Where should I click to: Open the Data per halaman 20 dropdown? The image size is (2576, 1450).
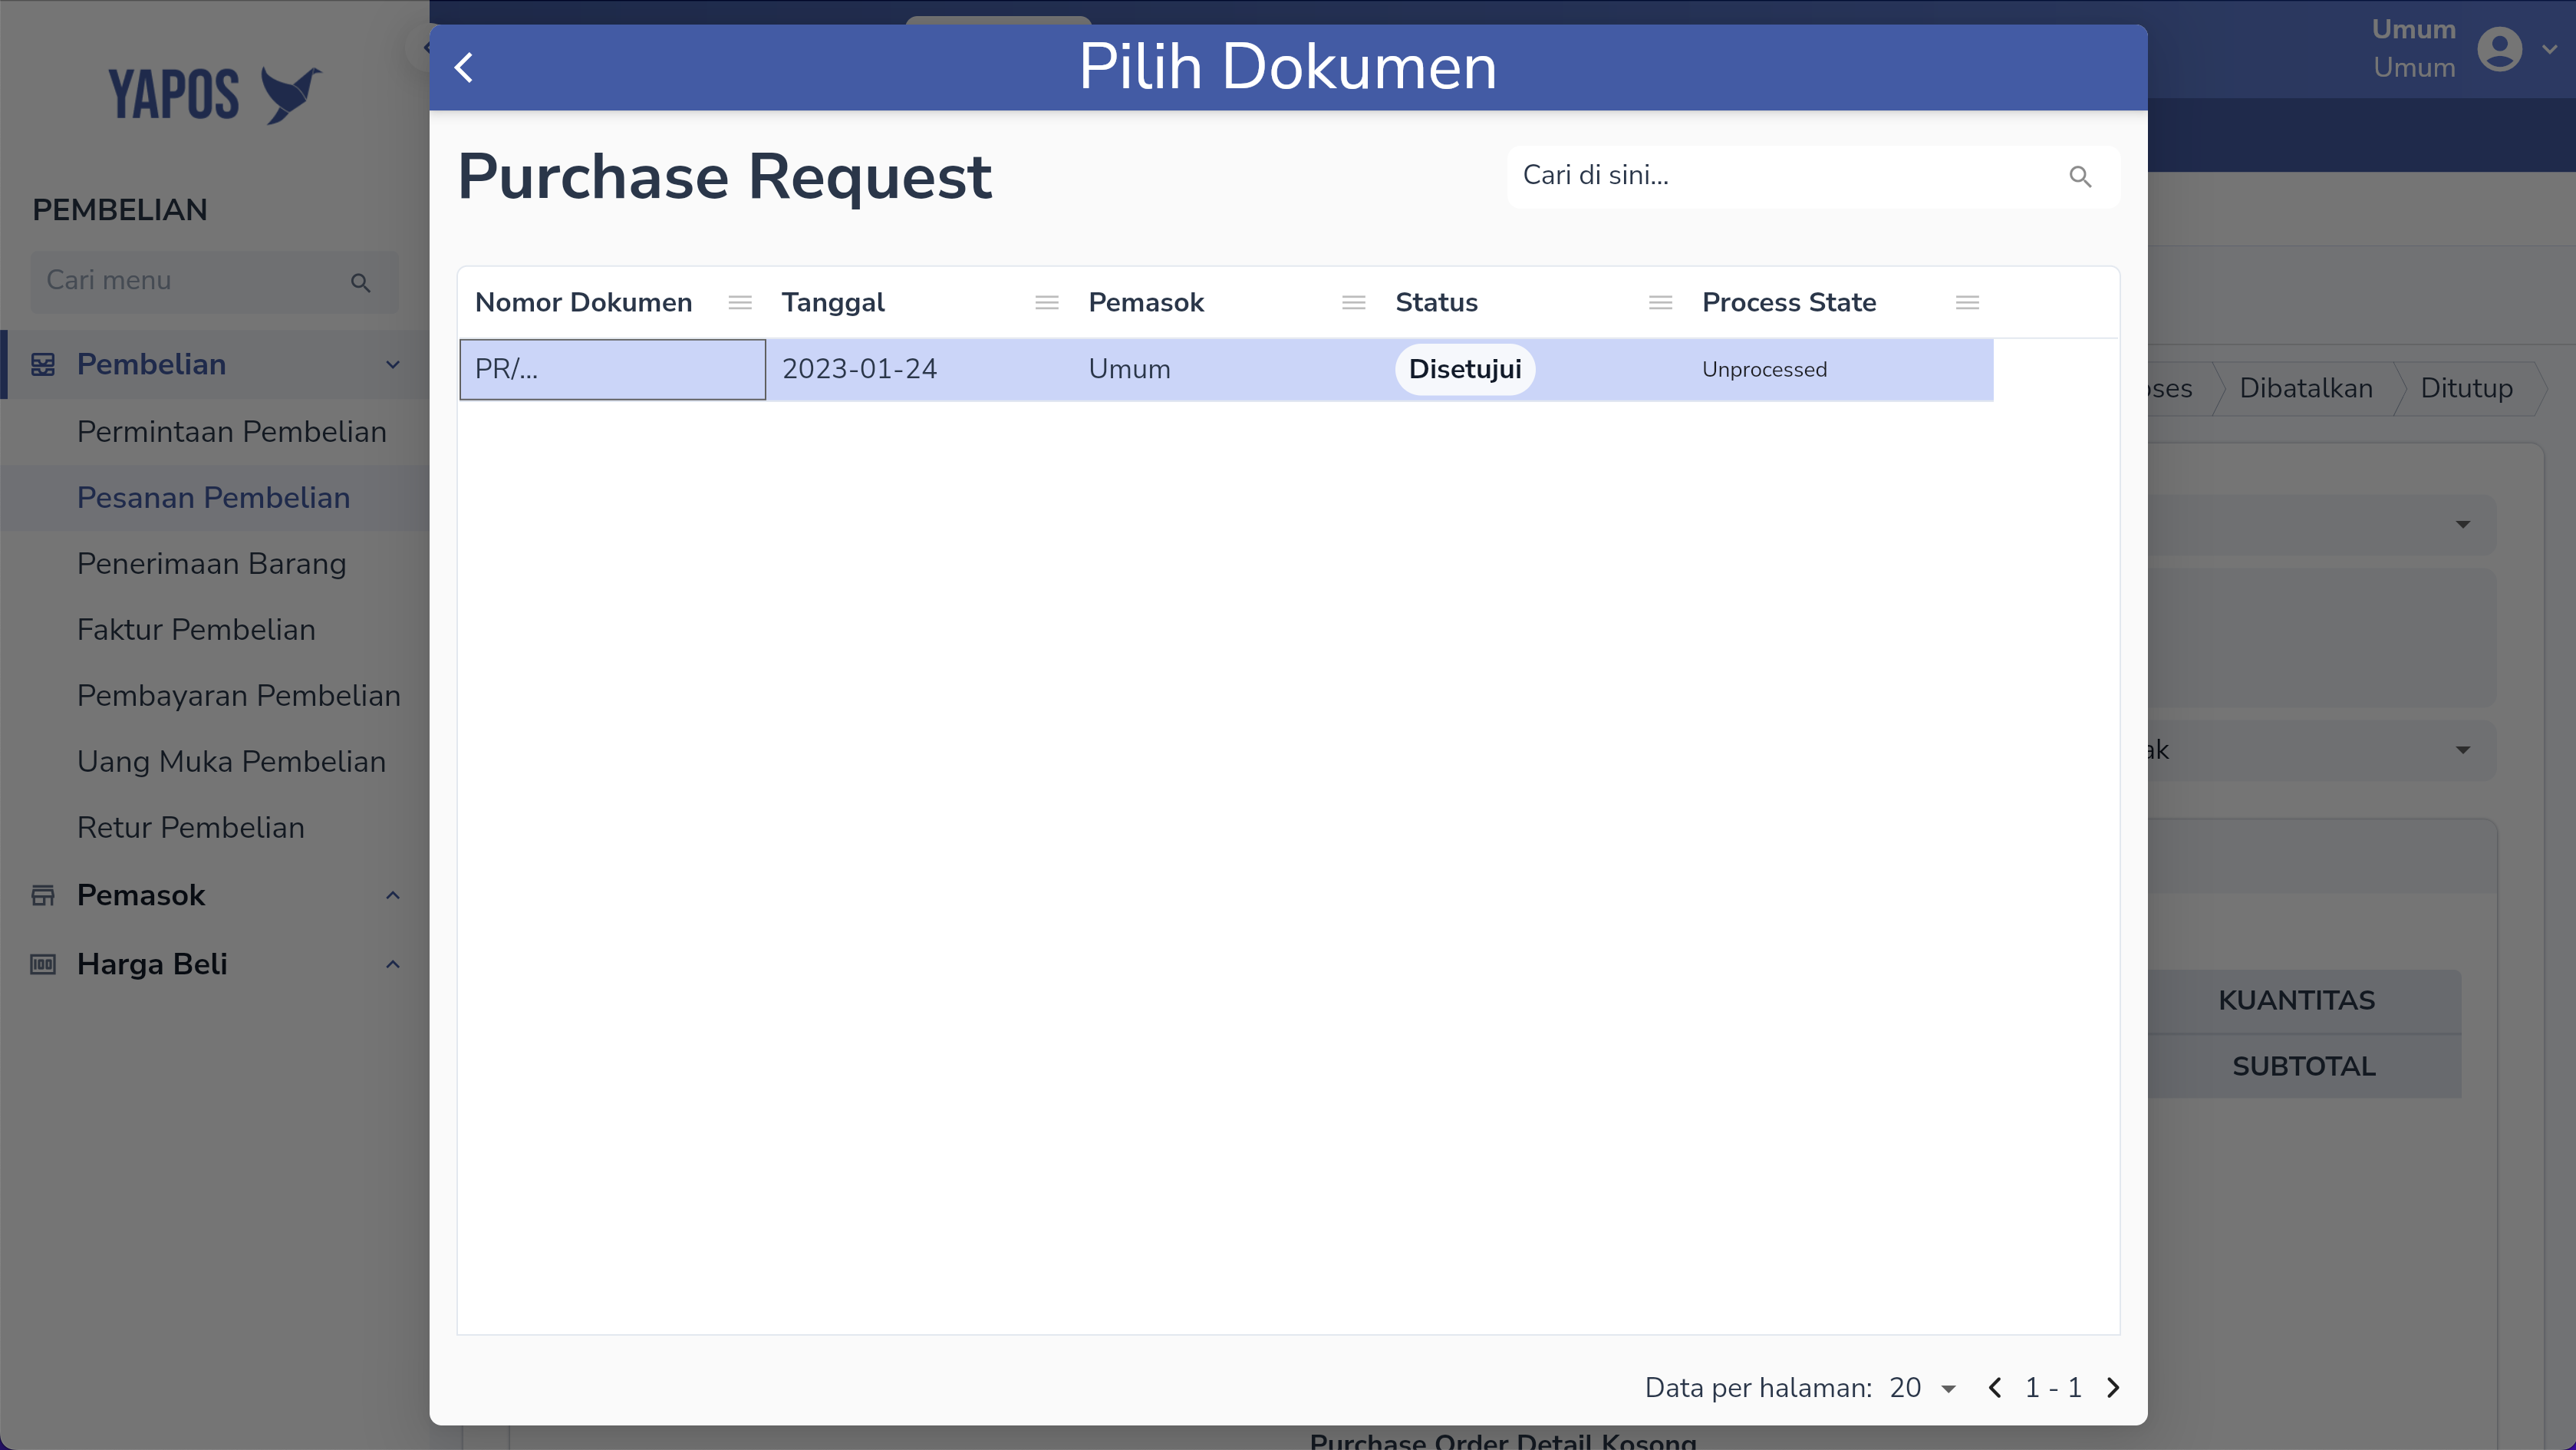pyautogui.click(x=1923, y=1387)
